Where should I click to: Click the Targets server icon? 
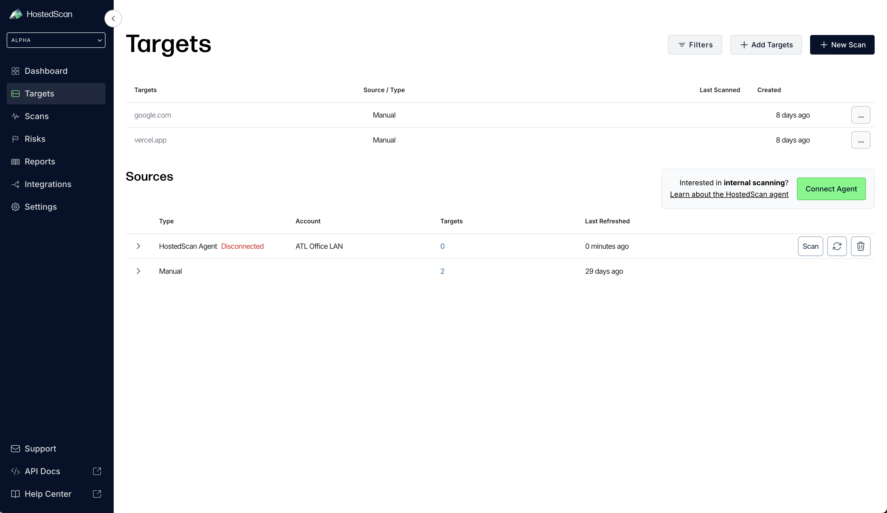pos(15,94)
